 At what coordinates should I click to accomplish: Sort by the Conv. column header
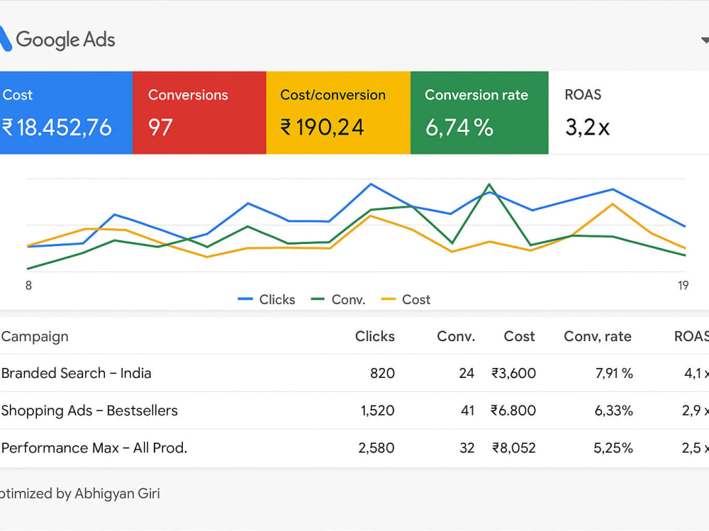(456, 336)
